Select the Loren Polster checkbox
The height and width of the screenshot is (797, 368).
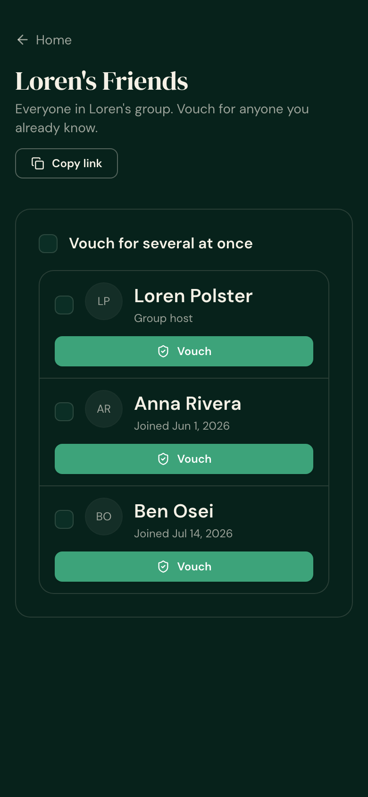click(x=64, y=305)
